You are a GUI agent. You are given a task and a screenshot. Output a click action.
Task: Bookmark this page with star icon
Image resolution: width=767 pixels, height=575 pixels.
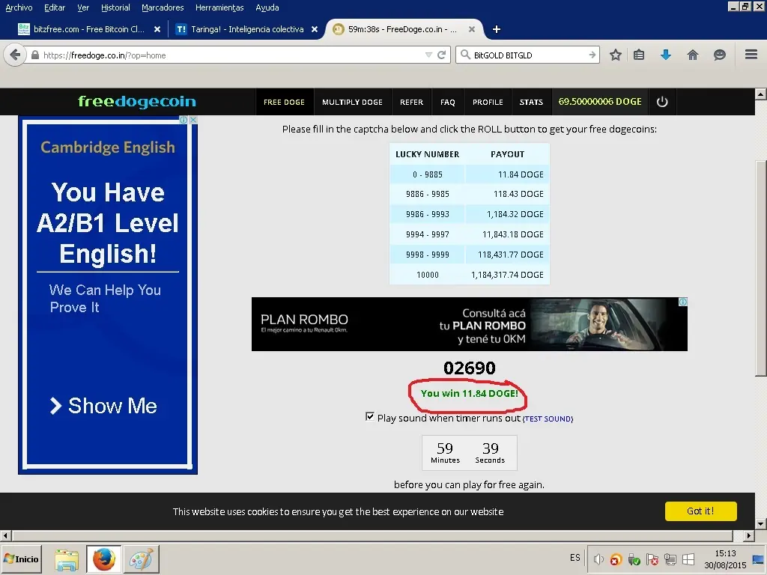616,55
